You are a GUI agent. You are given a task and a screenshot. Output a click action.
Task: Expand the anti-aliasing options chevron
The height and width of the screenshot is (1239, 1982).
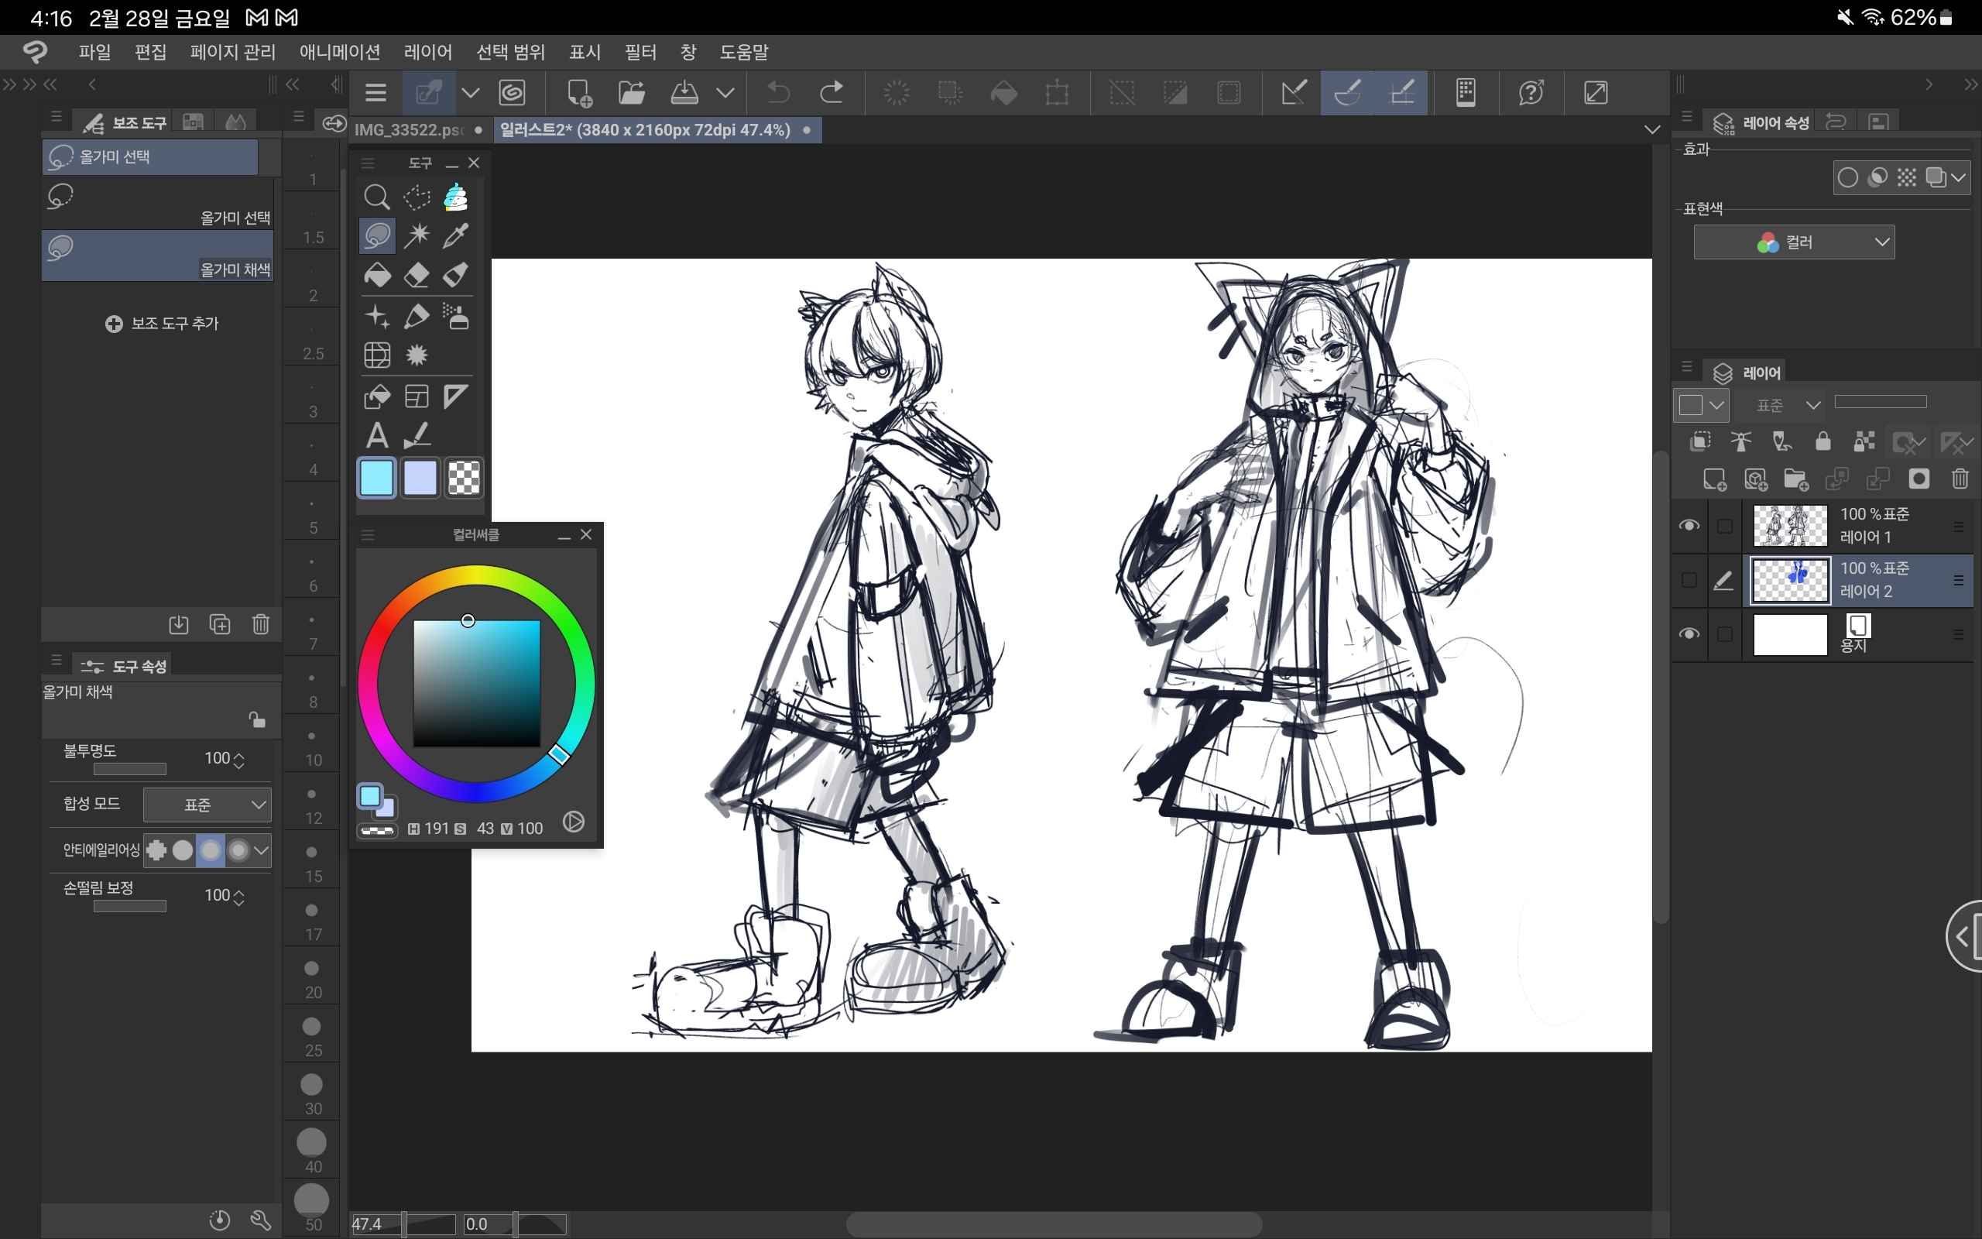click(x=261, y=850)
